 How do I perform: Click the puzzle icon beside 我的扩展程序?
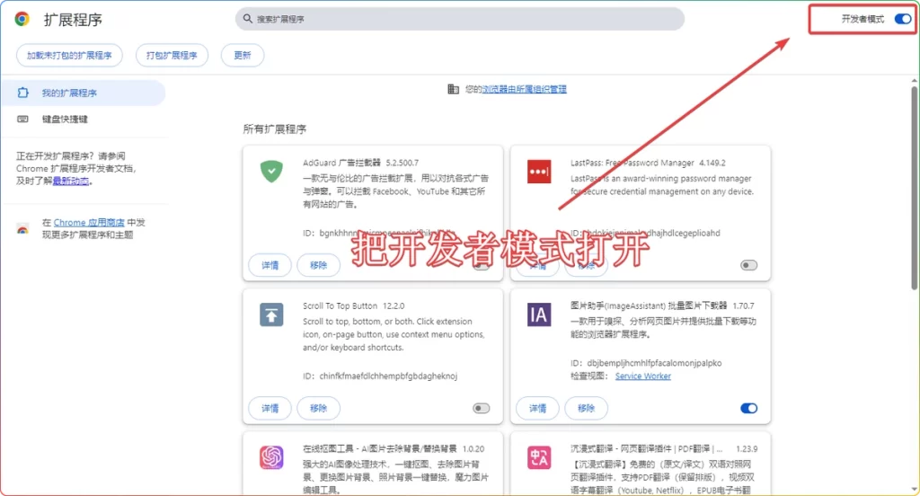22,93
